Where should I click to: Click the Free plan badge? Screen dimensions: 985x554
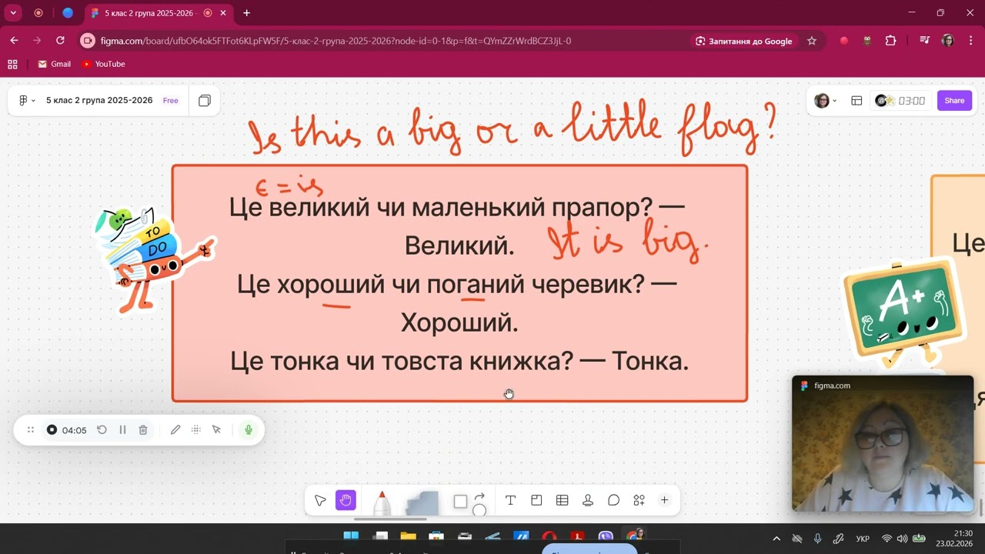pyautogui.click(x=171, y=101)
